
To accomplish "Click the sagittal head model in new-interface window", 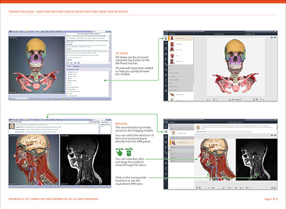I will click(x=216, y=160).
